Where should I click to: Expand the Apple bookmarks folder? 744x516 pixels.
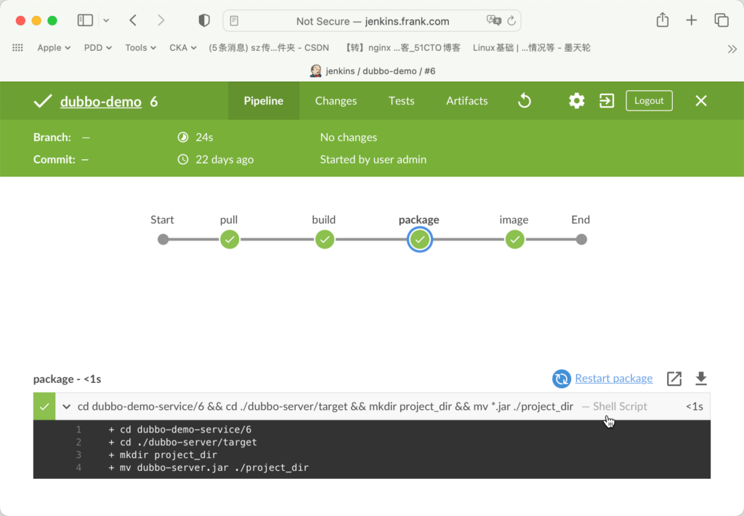coord(54,47)
